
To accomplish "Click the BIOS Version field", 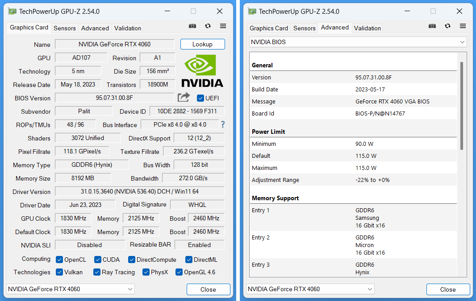I will 114,98.
